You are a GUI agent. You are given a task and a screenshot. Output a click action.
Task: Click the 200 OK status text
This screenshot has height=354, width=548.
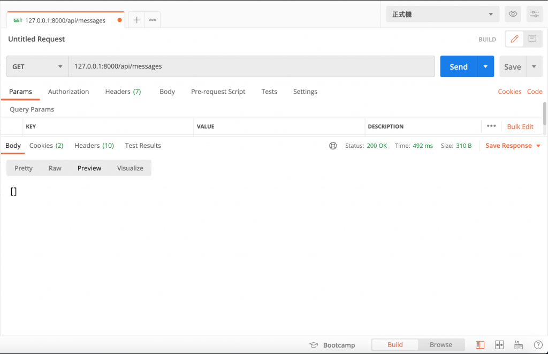coord(377,146)
